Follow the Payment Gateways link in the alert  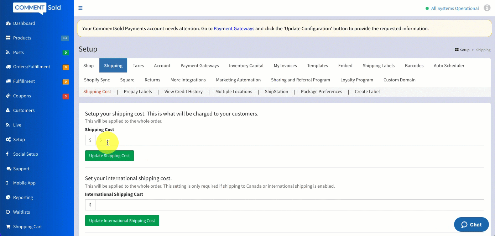coord(234,28)
